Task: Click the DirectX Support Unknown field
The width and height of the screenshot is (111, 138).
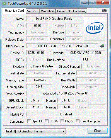Action: [93, 66]
